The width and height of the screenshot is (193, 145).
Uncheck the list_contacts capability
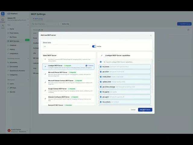click(x=101, y=102)
